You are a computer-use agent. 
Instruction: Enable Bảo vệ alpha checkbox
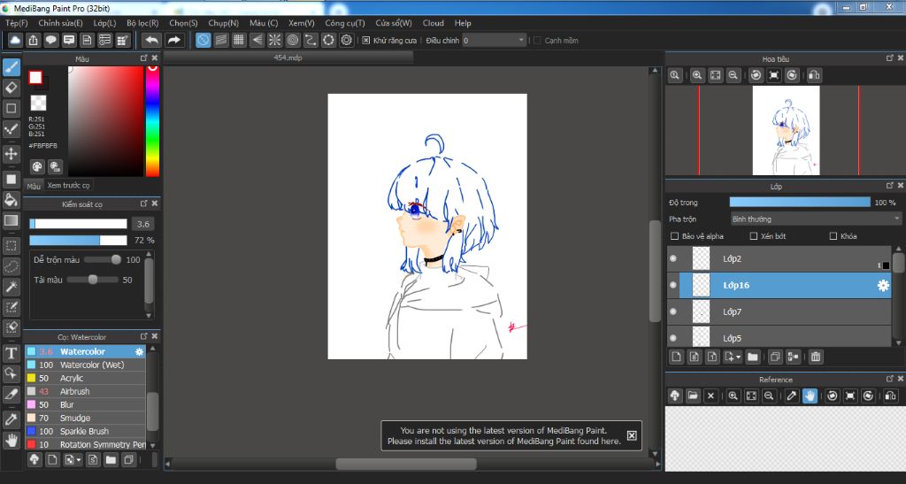pyautogui.click(x=674, y=236)
